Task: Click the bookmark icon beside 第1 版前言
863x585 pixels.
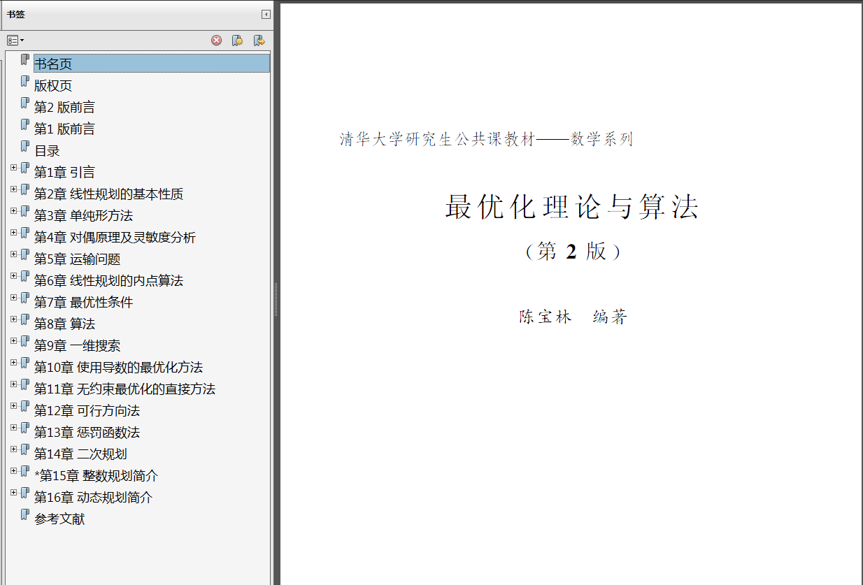Action: coord(25,125)
